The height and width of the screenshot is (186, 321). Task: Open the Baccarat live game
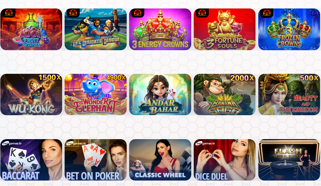31,160
